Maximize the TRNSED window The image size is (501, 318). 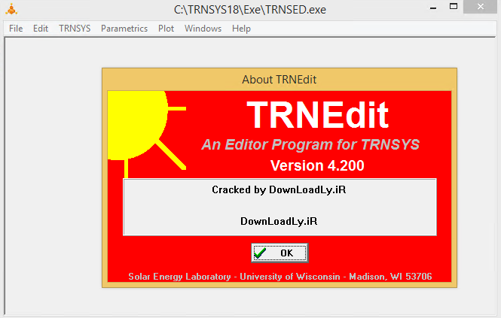pyautogui.click(x=454, y=7)
